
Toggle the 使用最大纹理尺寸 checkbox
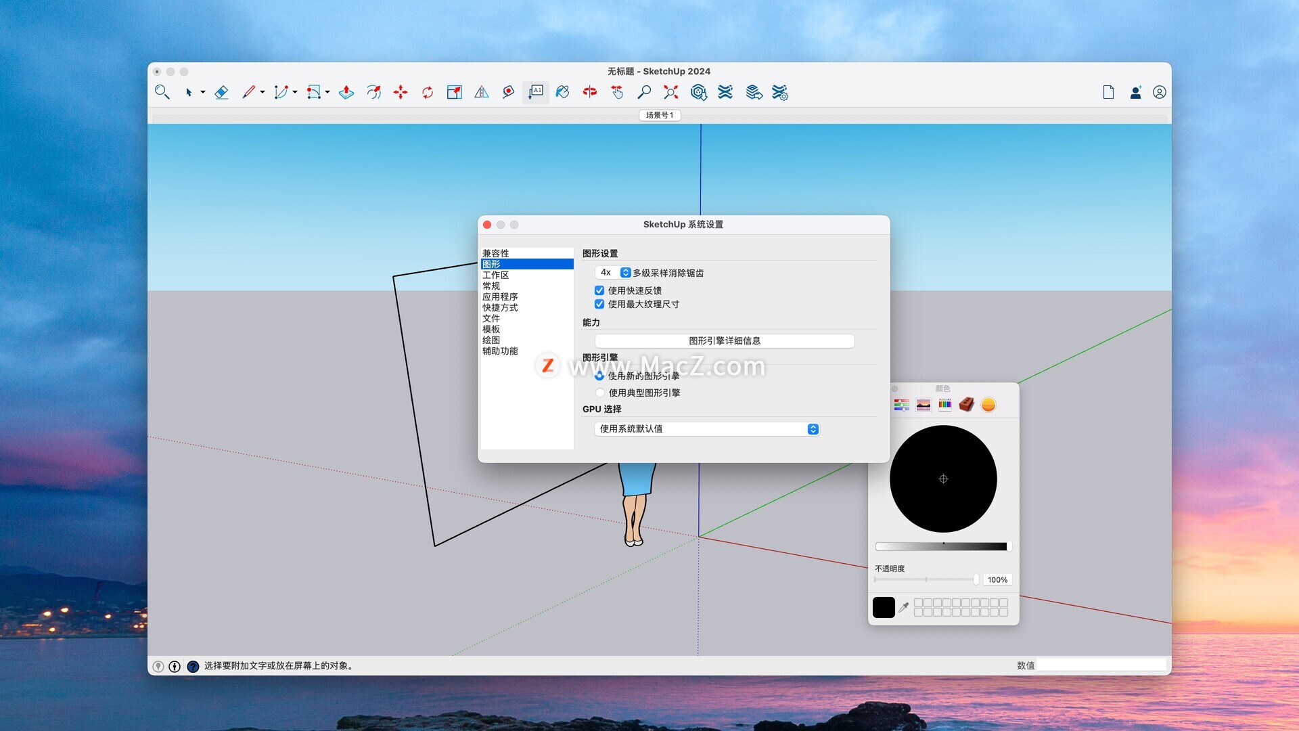599,304
